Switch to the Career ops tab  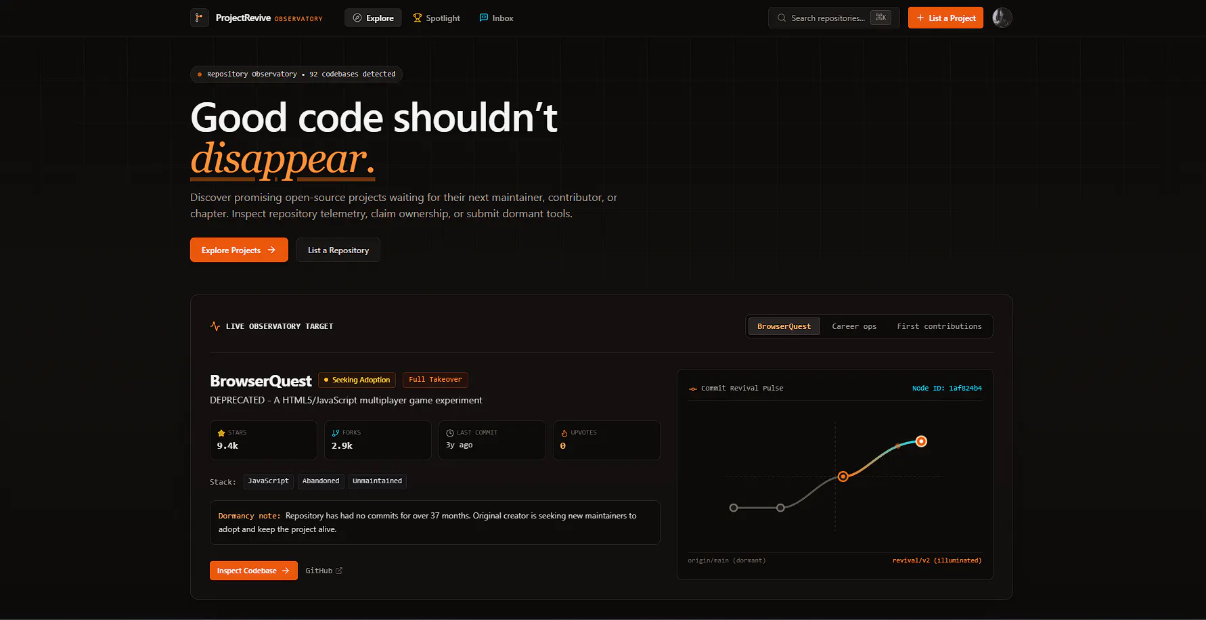(854, 326)
